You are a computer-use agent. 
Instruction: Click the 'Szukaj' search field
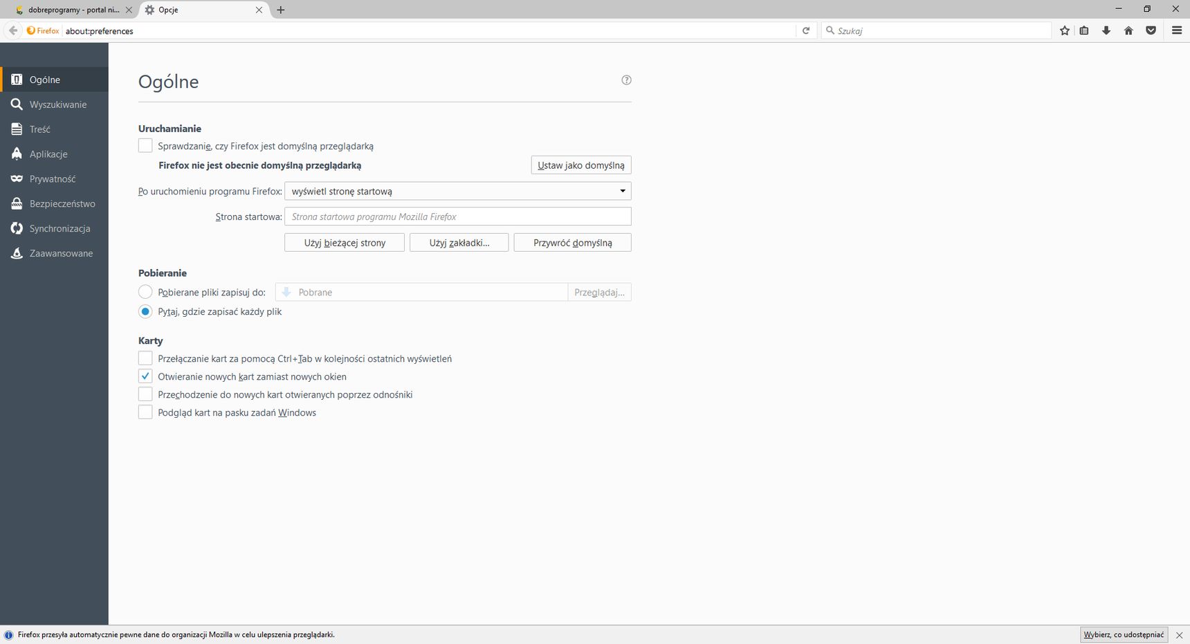pos(936,30)
